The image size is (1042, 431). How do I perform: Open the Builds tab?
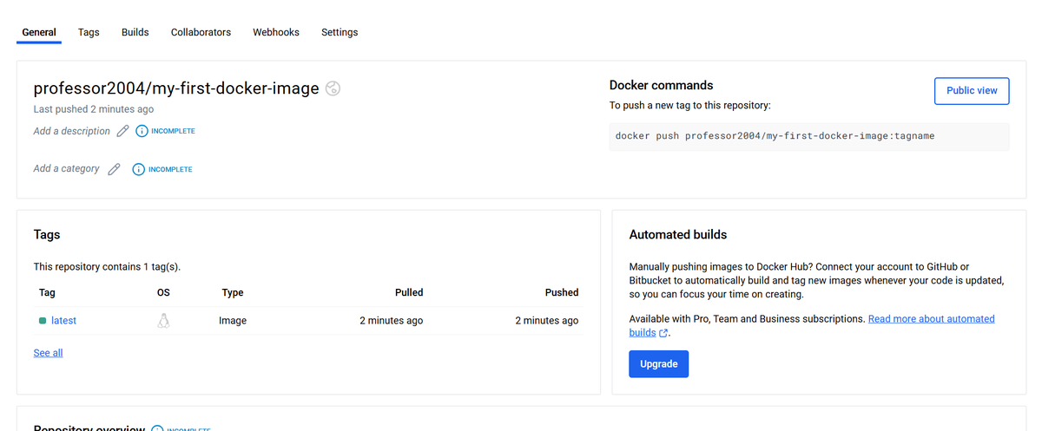click(135, 32)
